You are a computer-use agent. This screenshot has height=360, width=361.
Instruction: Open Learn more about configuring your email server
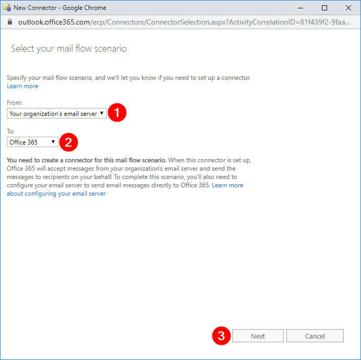pos(125,189)
